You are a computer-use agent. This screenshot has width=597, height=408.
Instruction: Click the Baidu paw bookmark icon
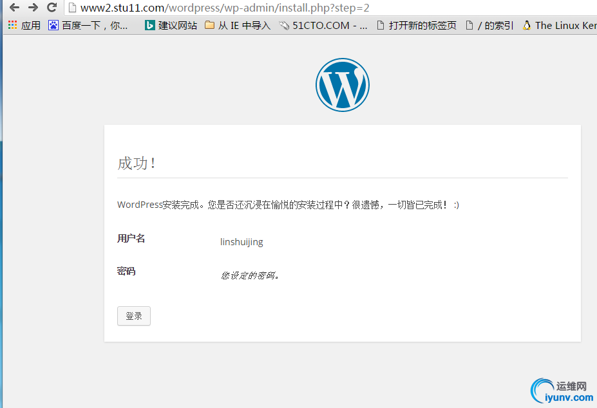coord(53,25)
